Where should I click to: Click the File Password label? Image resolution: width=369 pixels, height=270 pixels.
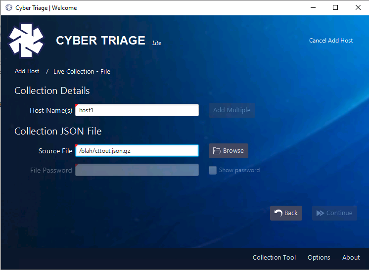pos(51,170)
